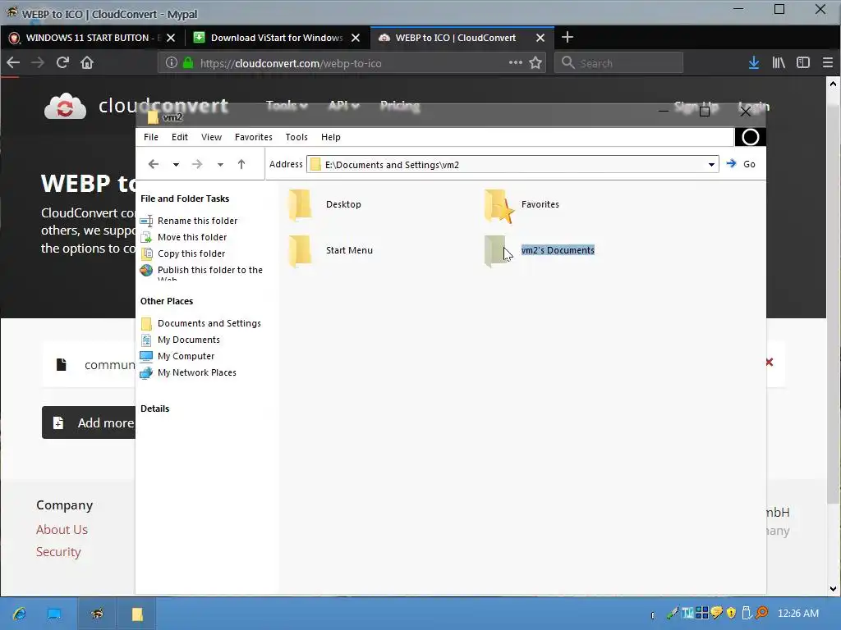Go to the browser home page

pyautogui.click(x=87, y=62)
